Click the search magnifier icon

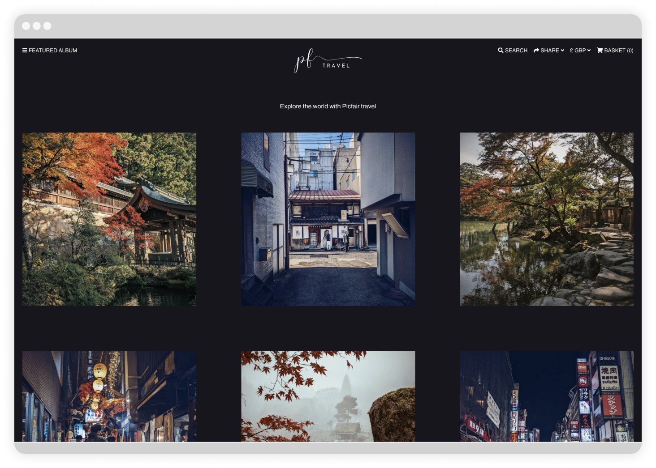[501, 51]
